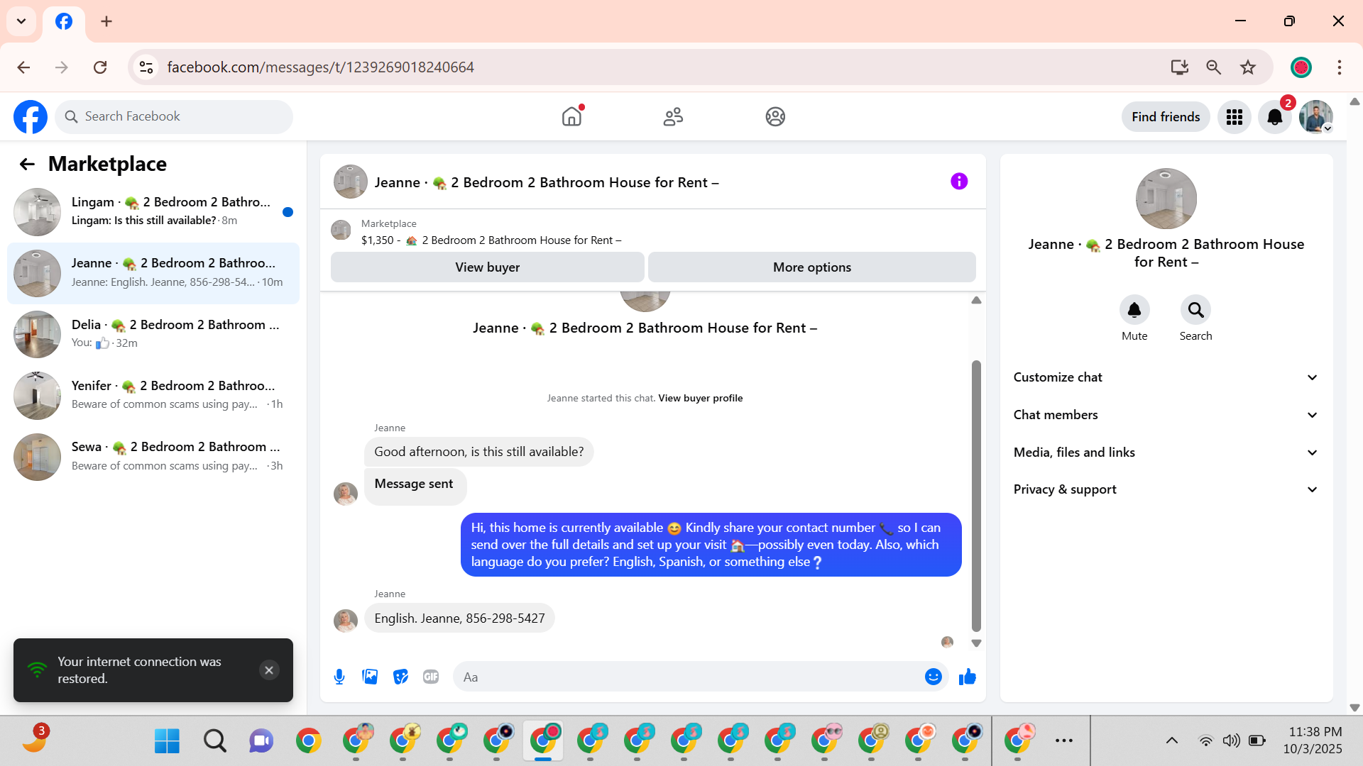View site information icon in address bar
Image resolution: width=1363 pixels, height=766 pixels.
146,67
